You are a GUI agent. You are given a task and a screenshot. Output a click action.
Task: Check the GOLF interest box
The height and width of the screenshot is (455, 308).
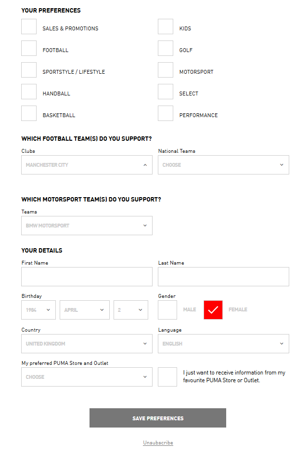tap(165, 48)
